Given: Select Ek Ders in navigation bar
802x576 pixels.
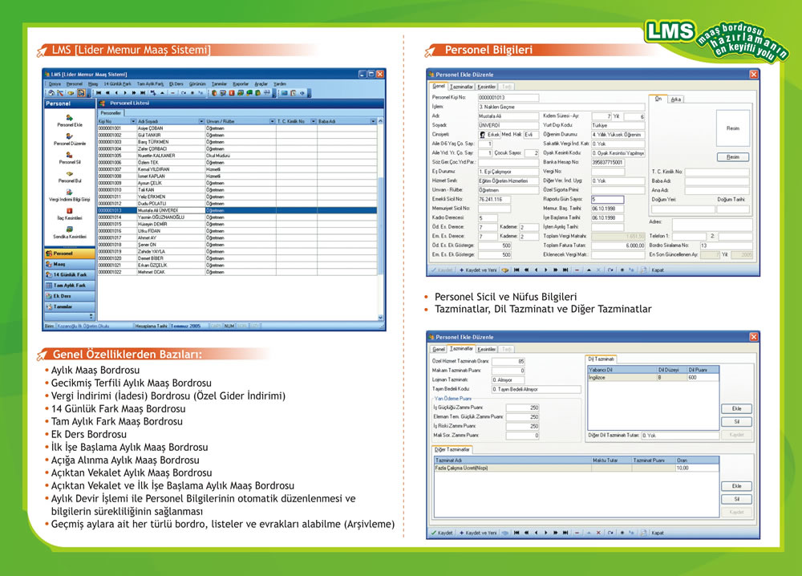Looking at the screenshot, I should click(x=70, y=296).
